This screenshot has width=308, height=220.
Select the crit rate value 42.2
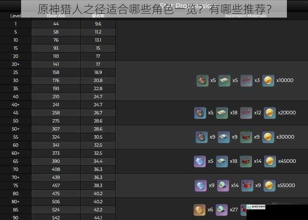pos(98,210)
